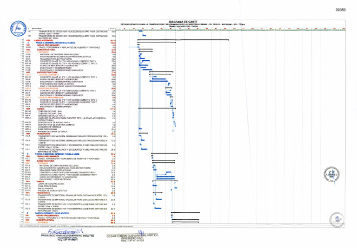The width and height of the screenshot is (357, 248).
Task: Select the 'CONCRETO CLASE A1' task row
Action: click(68, 77)
